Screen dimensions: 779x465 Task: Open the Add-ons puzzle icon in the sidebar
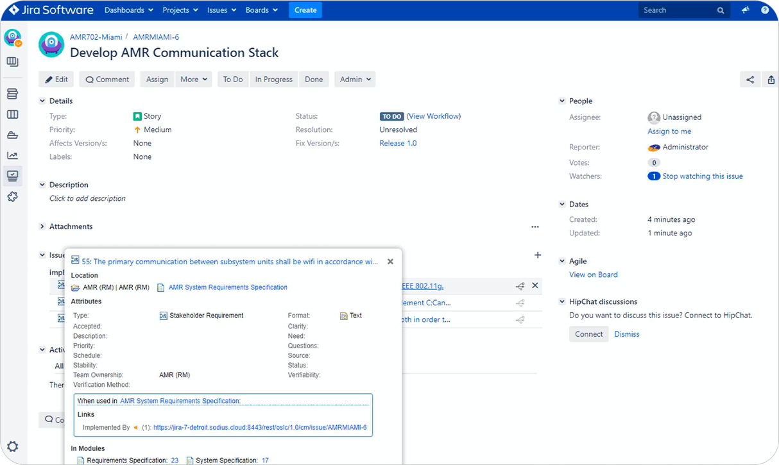point(12,197)
